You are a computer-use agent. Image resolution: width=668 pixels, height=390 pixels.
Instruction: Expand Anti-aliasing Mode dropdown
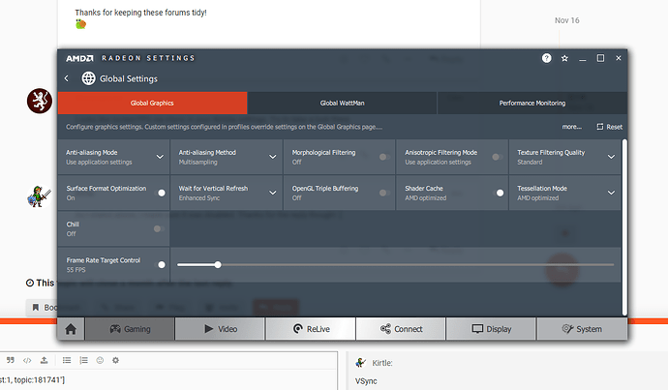point(160,157)
